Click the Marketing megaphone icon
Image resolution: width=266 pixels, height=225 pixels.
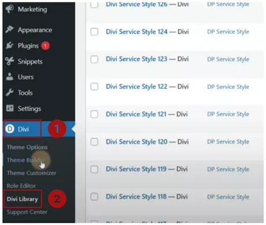(x=10, y=9)
